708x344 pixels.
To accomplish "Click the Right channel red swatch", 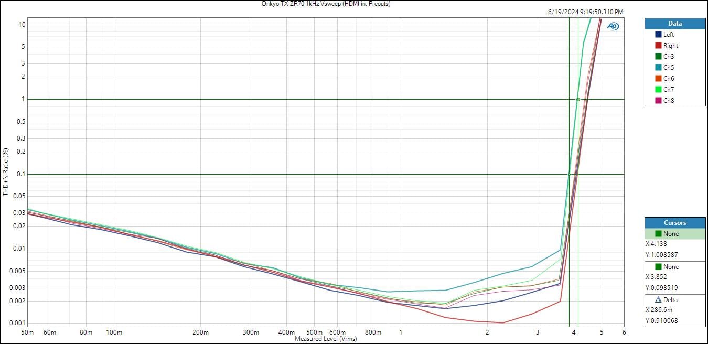I will 658,46.
